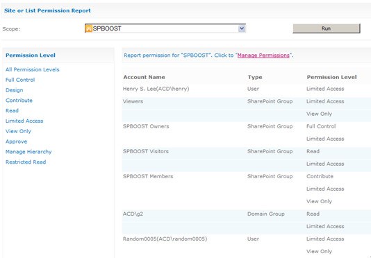Click the Type column header
371x258 pixels.
[x=255, y=77]
